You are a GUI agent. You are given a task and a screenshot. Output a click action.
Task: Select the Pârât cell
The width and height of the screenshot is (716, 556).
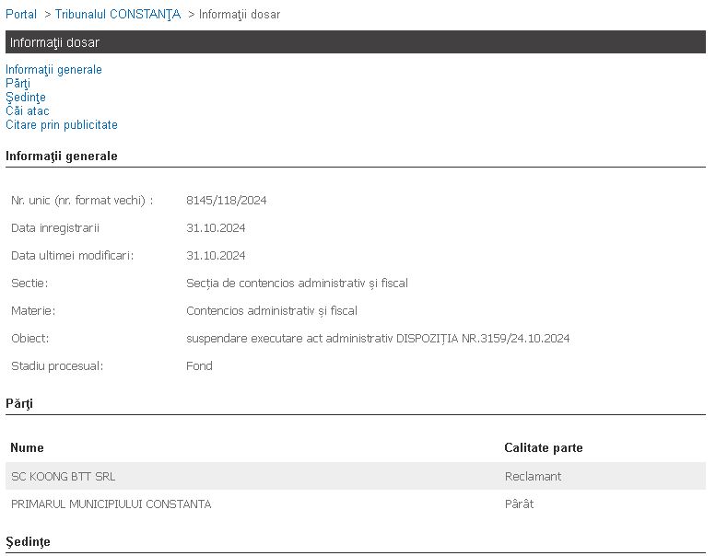[x=519, y=504]
